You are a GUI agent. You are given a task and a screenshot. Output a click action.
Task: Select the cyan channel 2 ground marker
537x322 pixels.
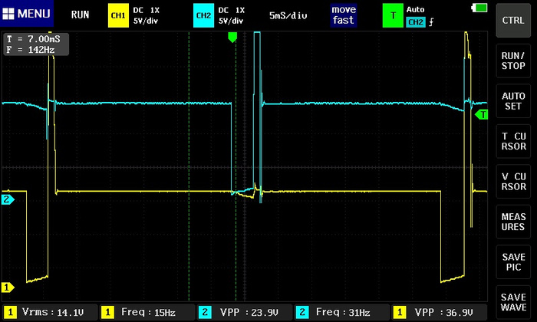(x=7, y=199)
